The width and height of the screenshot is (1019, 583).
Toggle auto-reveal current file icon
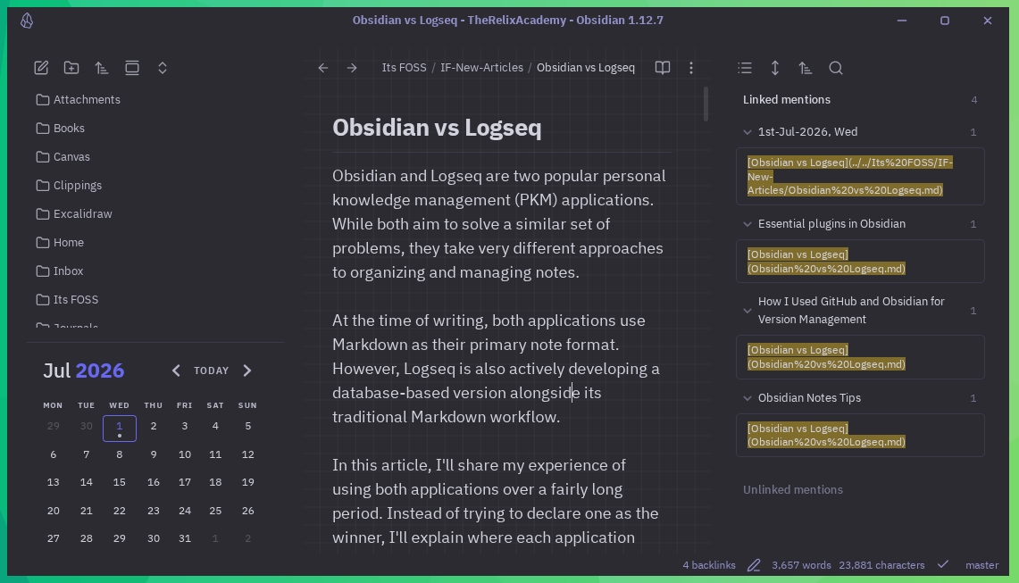(132, 68)
